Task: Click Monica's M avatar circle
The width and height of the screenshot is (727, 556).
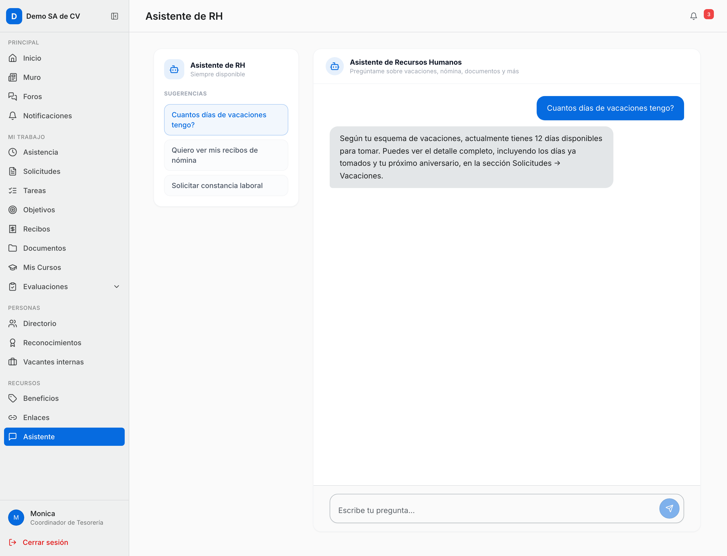Action: [16, 518]
